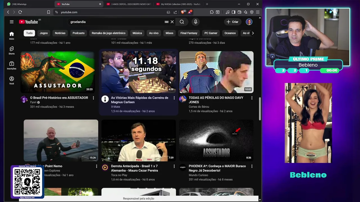Open the music note playlist icon
This screenshot has width=360, height=202.
click(x=228, y=12)
